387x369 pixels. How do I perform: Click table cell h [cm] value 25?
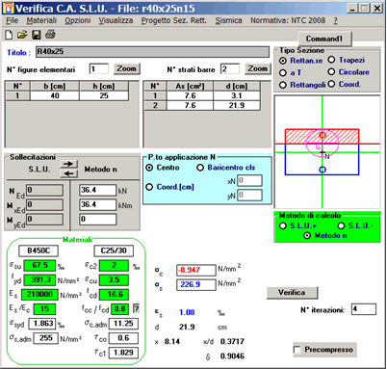(104, 95)
